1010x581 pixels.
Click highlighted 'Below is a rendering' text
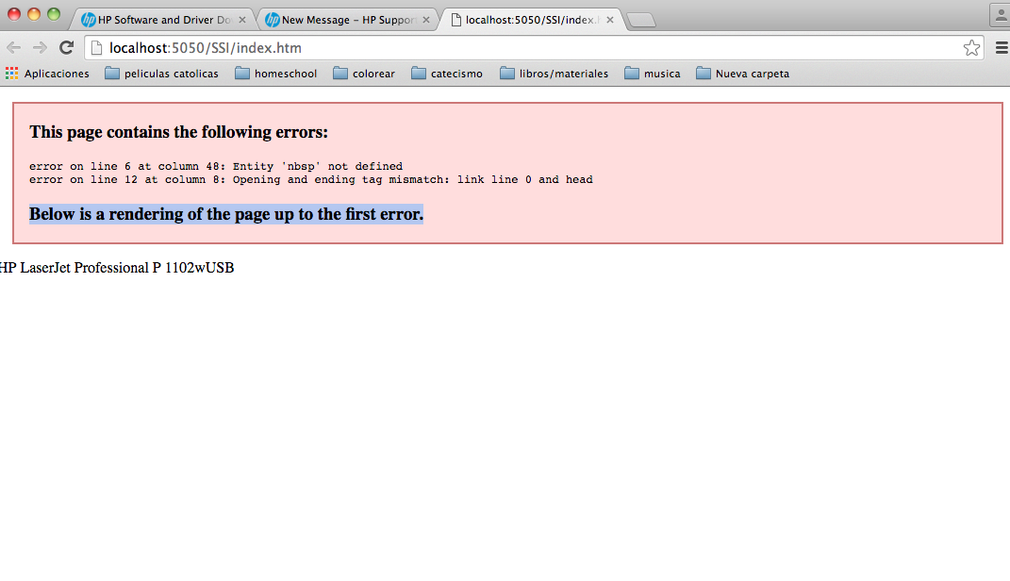pyautogui.click(x=226, y=214)
